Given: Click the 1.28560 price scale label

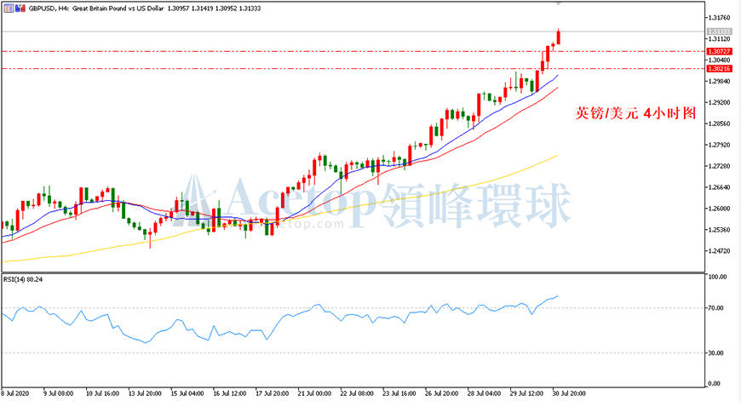Looking at the screenshot, I should [719, 123].
